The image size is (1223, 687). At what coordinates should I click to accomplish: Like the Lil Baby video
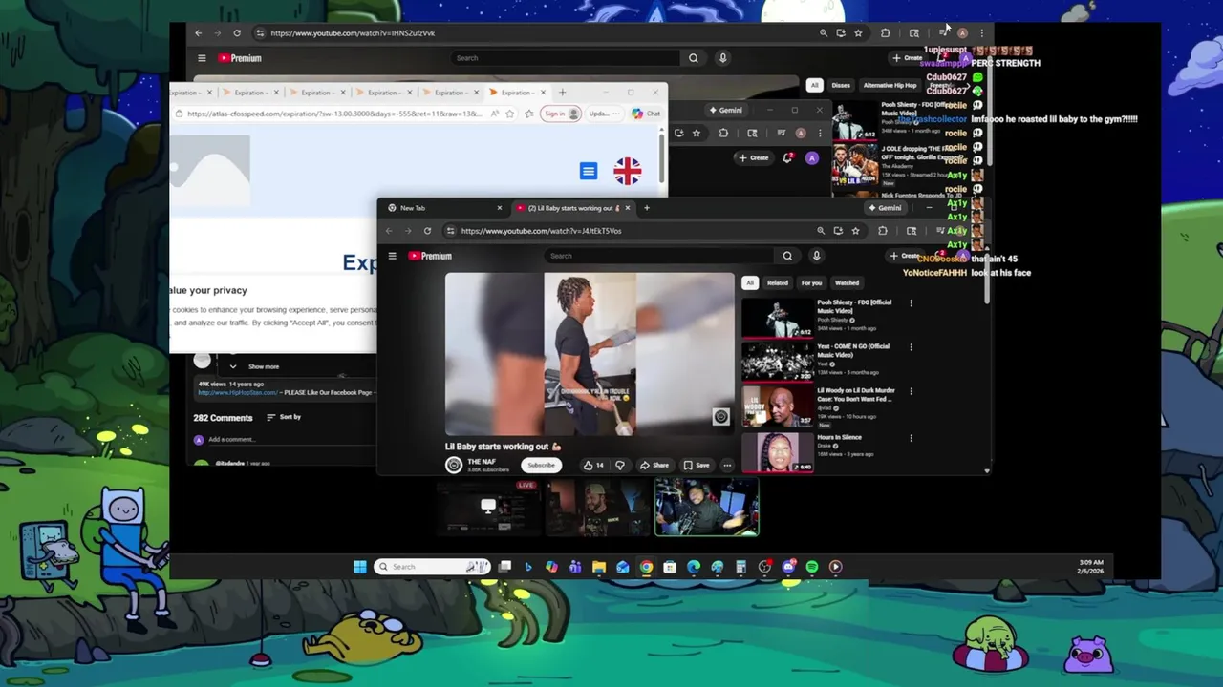pyautogui.click(x=592, y=465)
